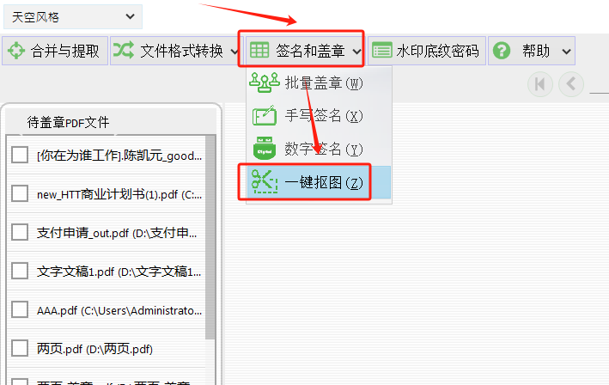The width and height of the screenshot is (609, 385).
Task: Click the file list vertical scrollbar
Action: click(x=210, y=237)
